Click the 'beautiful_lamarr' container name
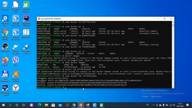This screenshot has height=108, width=192. [x=148, y=31]
